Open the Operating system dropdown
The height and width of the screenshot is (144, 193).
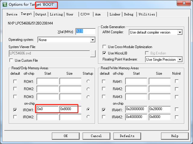[93, 40]
